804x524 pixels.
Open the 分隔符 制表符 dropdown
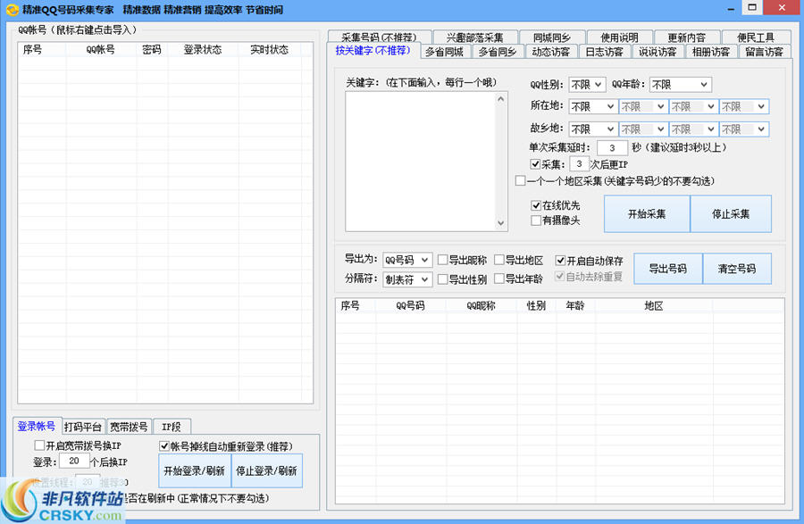tap(409, 279)
